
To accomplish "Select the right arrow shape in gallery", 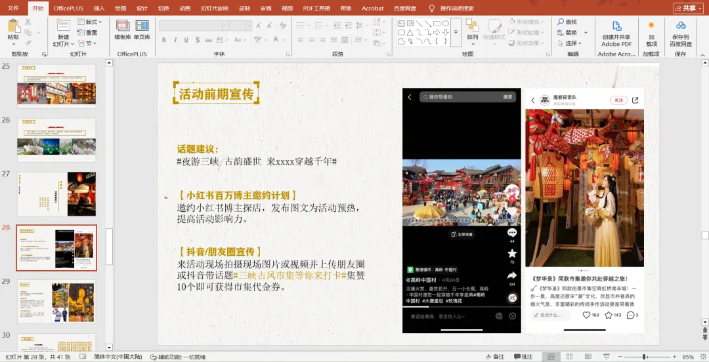I will pos(437,33).
